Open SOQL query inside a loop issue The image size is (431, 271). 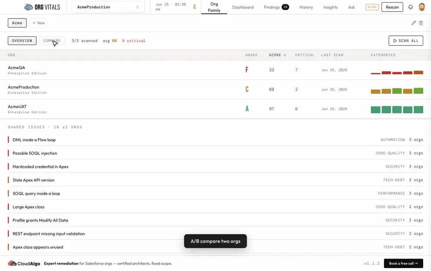point(215,193)
